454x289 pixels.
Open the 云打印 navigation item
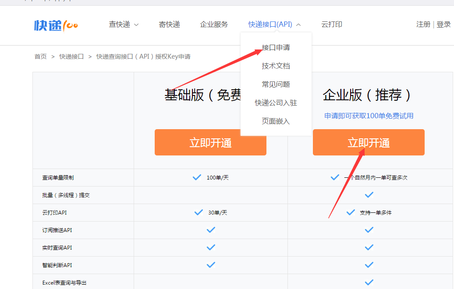(x=332, y=25)
